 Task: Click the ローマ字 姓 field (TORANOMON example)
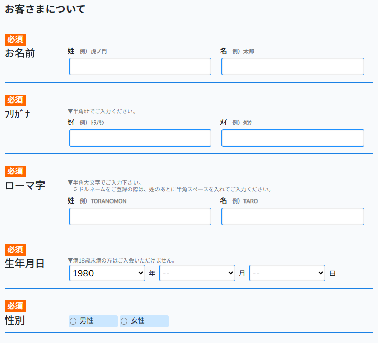(x=140, y=216)
